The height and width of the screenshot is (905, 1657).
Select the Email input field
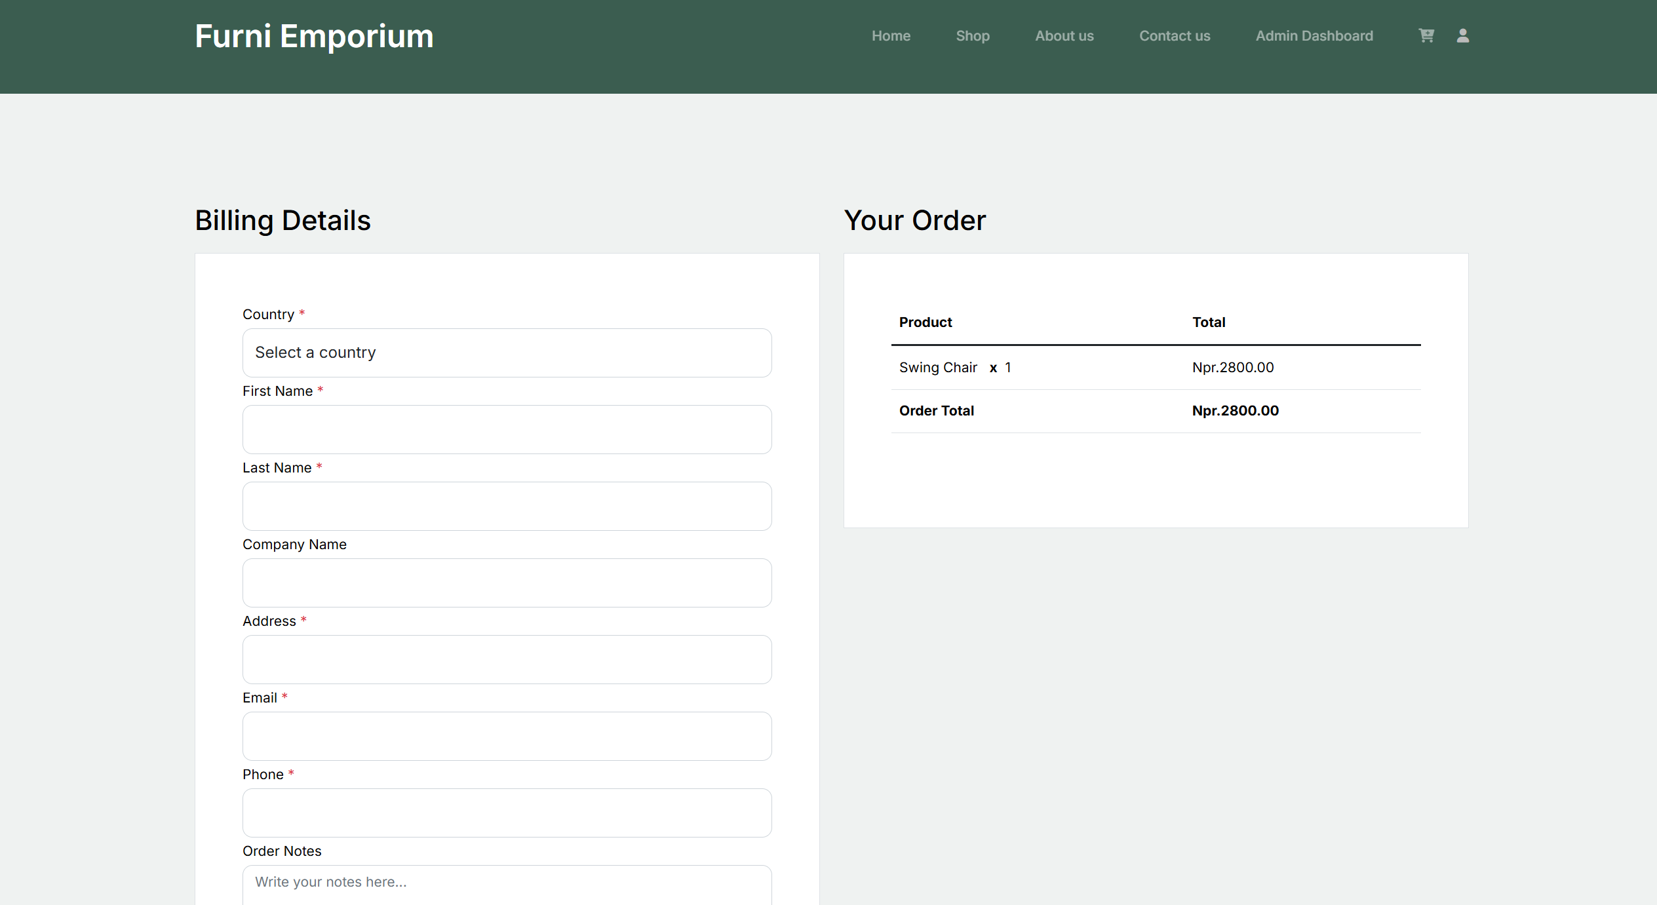(507, 736)
